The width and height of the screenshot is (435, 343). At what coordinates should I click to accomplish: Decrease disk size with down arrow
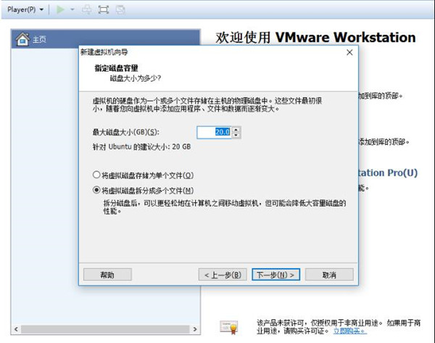pyautogui.click(x=236, y=135)
